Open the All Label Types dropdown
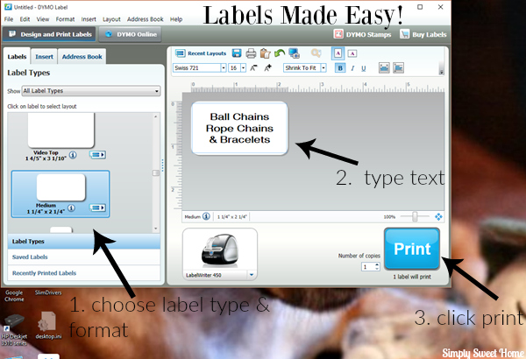The width and height of the screenshot is (526, 359). coord(91,91)
